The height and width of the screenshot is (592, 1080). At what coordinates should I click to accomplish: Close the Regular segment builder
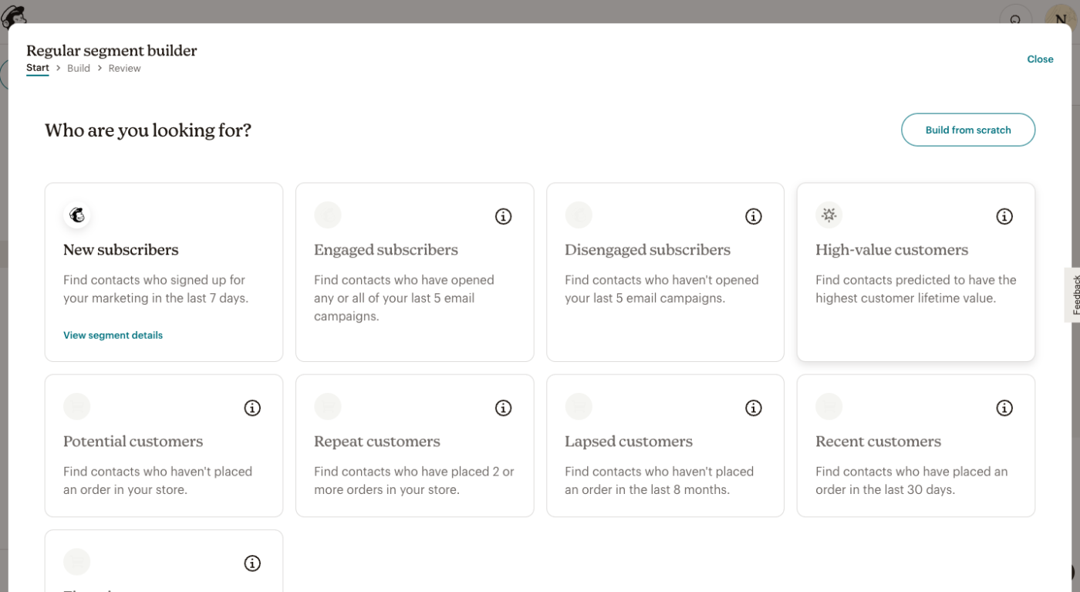pos(1040,59)
